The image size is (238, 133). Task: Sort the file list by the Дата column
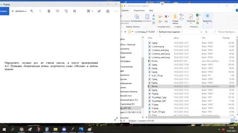[x=176, y=38]
